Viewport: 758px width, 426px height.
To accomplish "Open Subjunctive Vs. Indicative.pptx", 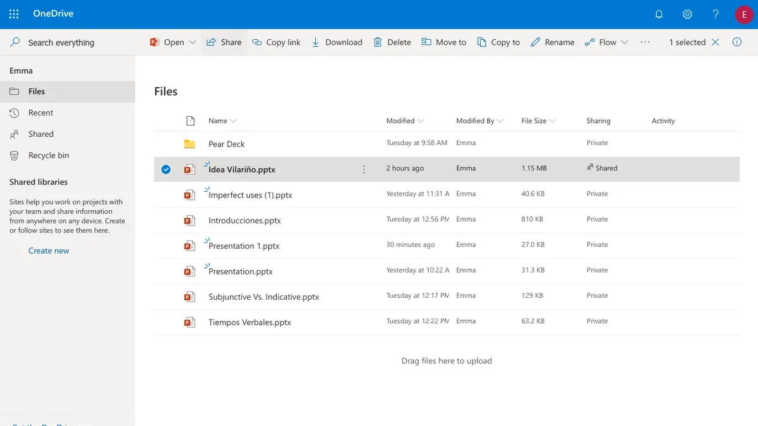I will click(264, 297).
